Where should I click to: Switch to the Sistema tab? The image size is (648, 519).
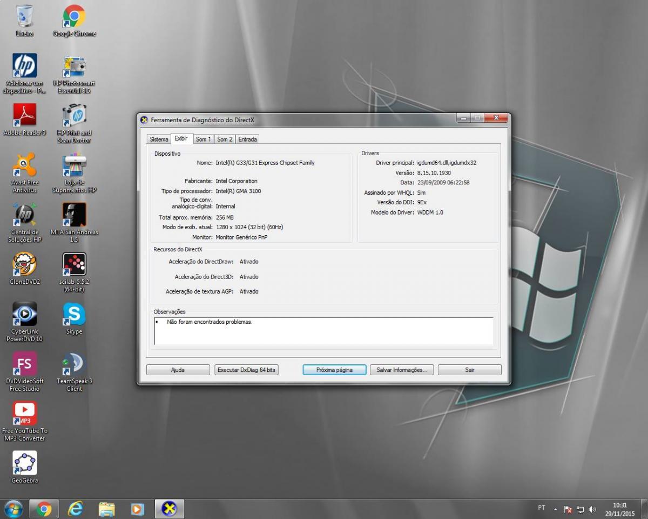click(159, 139)
